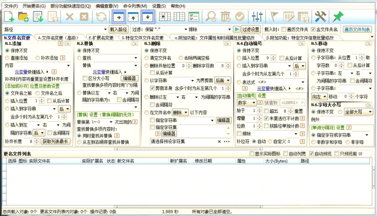Click the add new file icon

click(9, 16)
